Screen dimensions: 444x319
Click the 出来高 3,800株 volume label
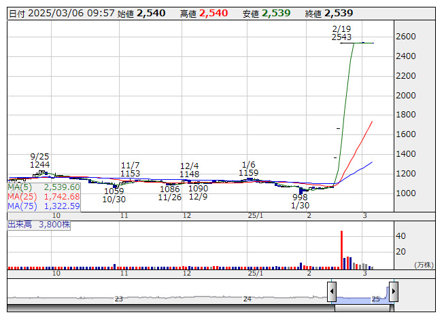[39, 223]
